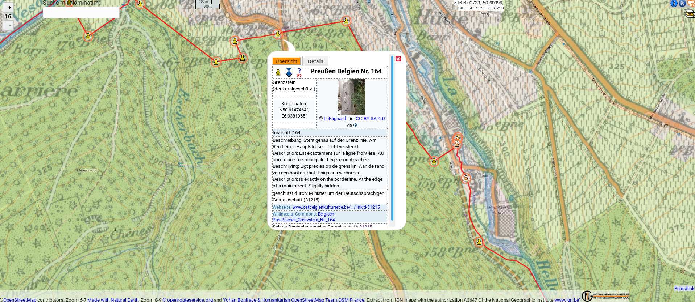This screenshot has height=302, width=695.
Task: Switch to the Details tab
Action: tap(315, 61)
